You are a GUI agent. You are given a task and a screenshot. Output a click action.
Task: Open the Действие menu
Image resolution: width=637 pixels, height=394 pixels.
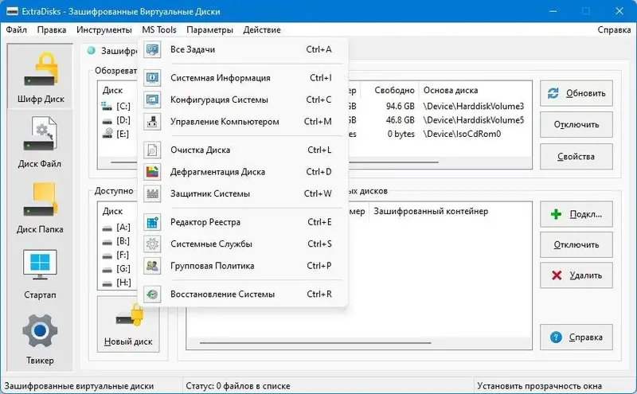pos(262,29)
